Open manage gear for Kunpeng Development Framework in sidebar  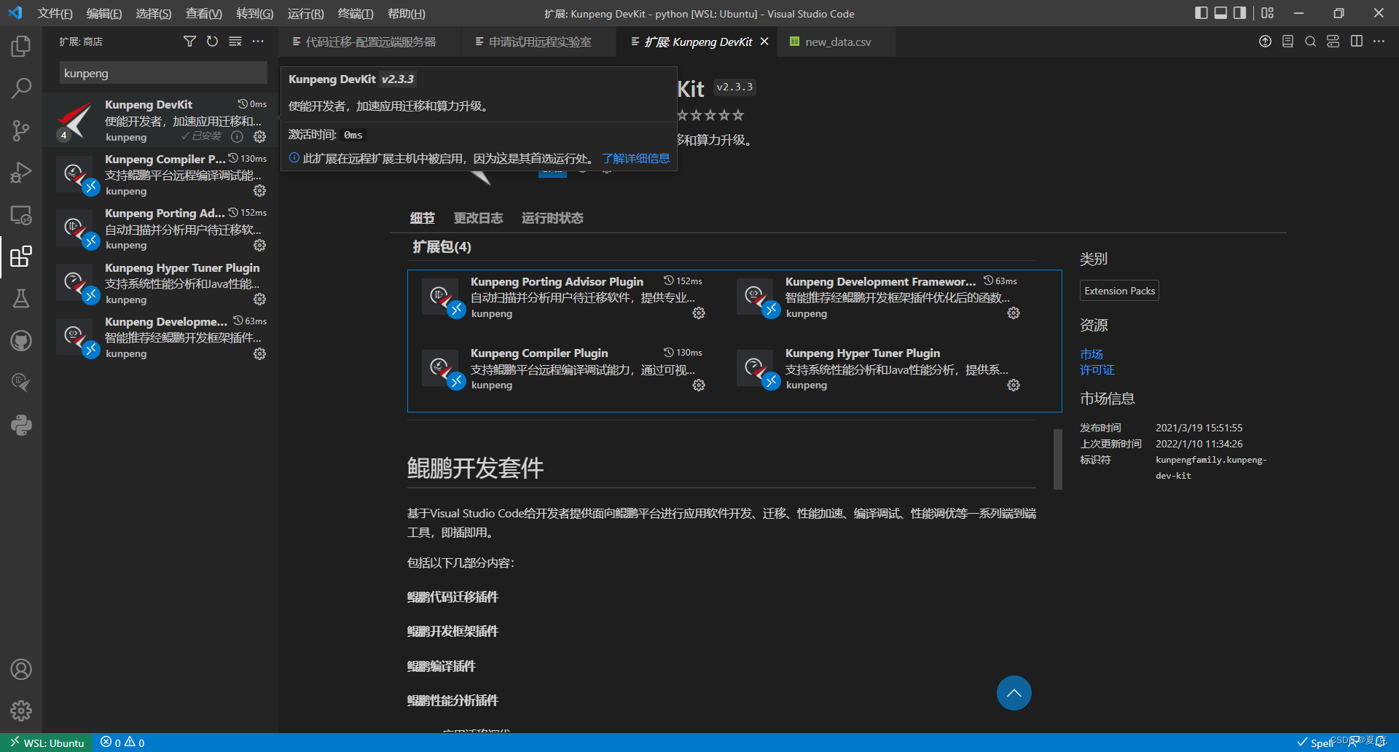tap(259, 354)
